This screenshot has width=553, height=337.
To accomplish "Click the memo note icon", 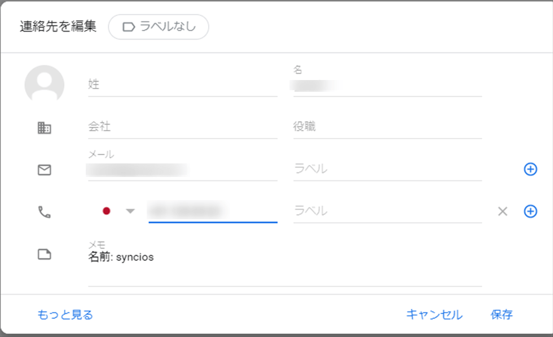I will [44, 255].
